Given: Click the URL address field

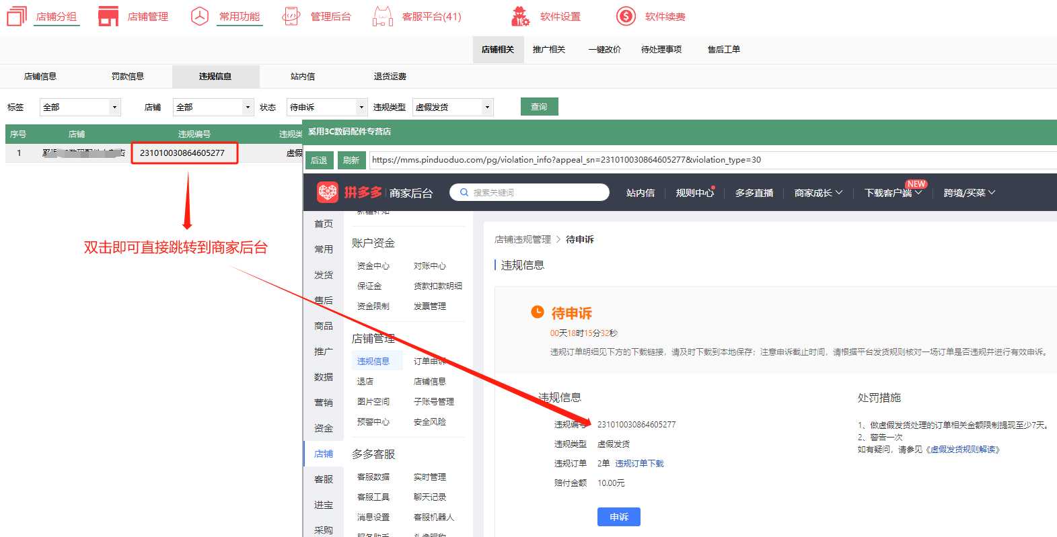Looking at the screenshot, I should [x=713, y=160].
